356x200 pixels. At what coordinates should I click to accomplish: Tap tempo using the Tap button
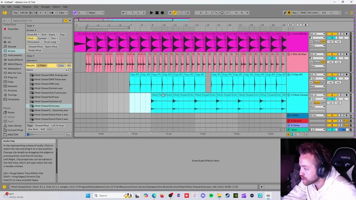click(x=15, y=13)
